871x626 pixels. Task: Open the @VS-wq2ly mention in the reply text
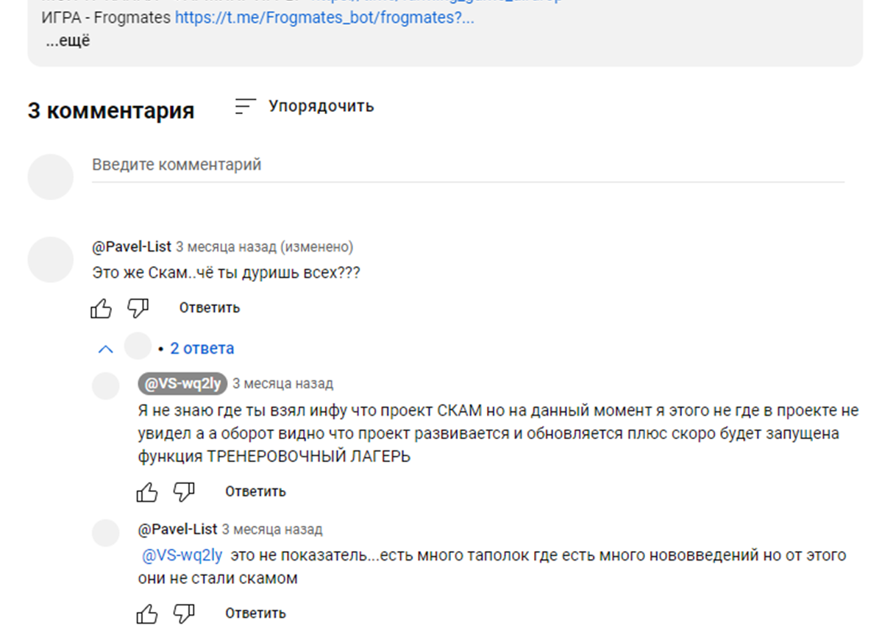click(182, 555)
